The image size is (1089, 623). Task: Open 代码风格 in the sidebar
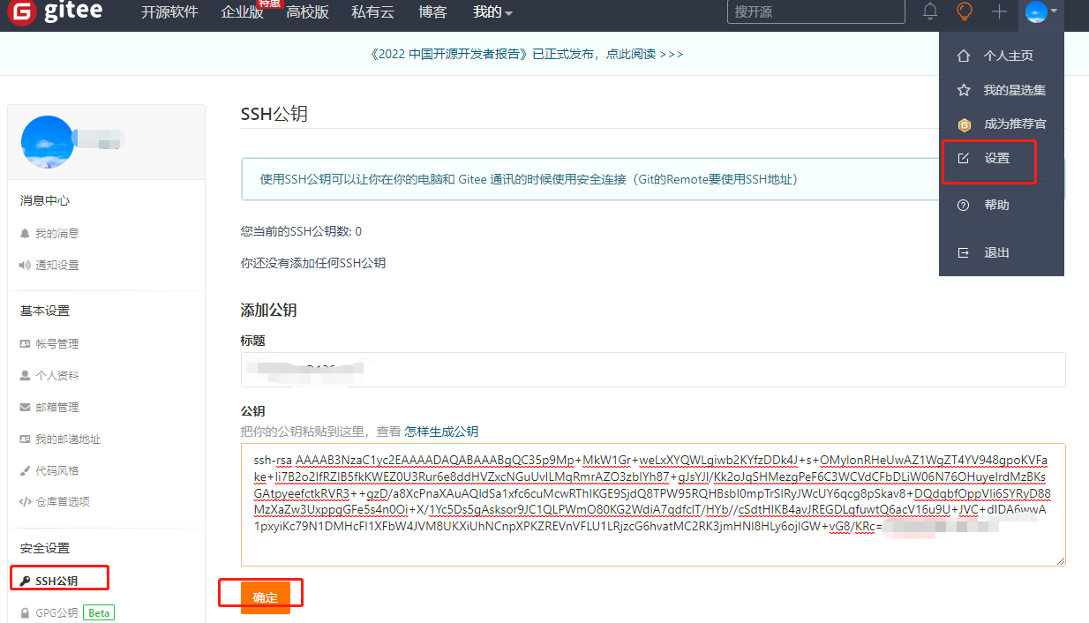tap(57, 470)
